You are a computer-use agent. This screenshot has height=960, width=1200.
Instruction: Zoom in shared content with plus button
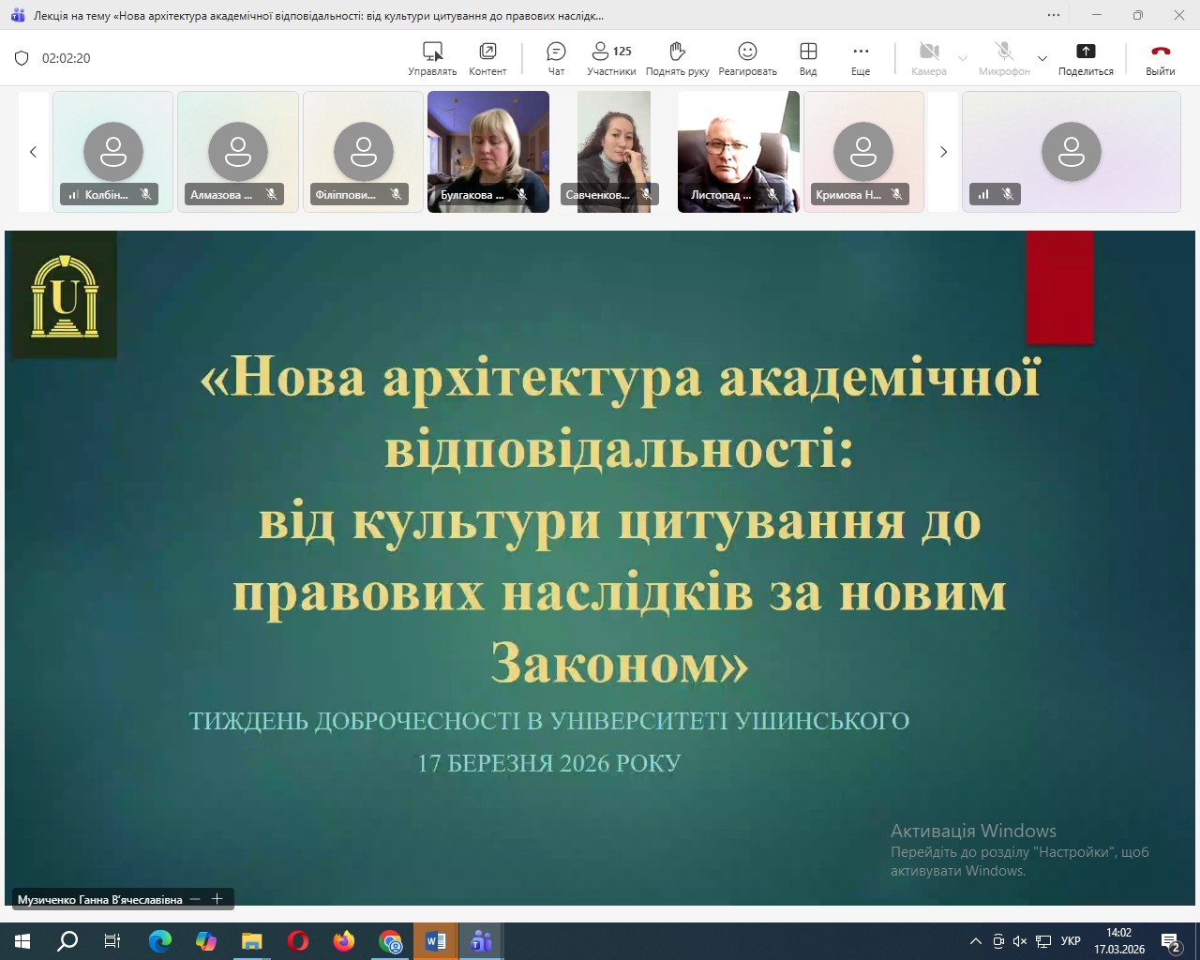pyautogui.click(x=217, y=899)
